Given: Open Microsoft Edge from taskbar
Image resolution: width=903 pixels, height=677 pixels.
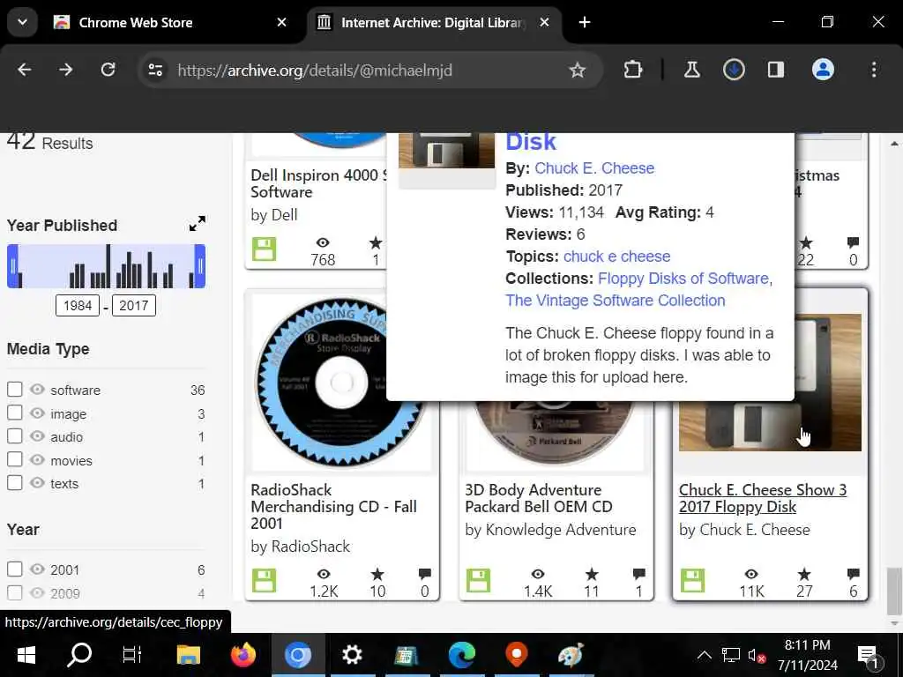Looking at the screenshot, I should [462, 655].
